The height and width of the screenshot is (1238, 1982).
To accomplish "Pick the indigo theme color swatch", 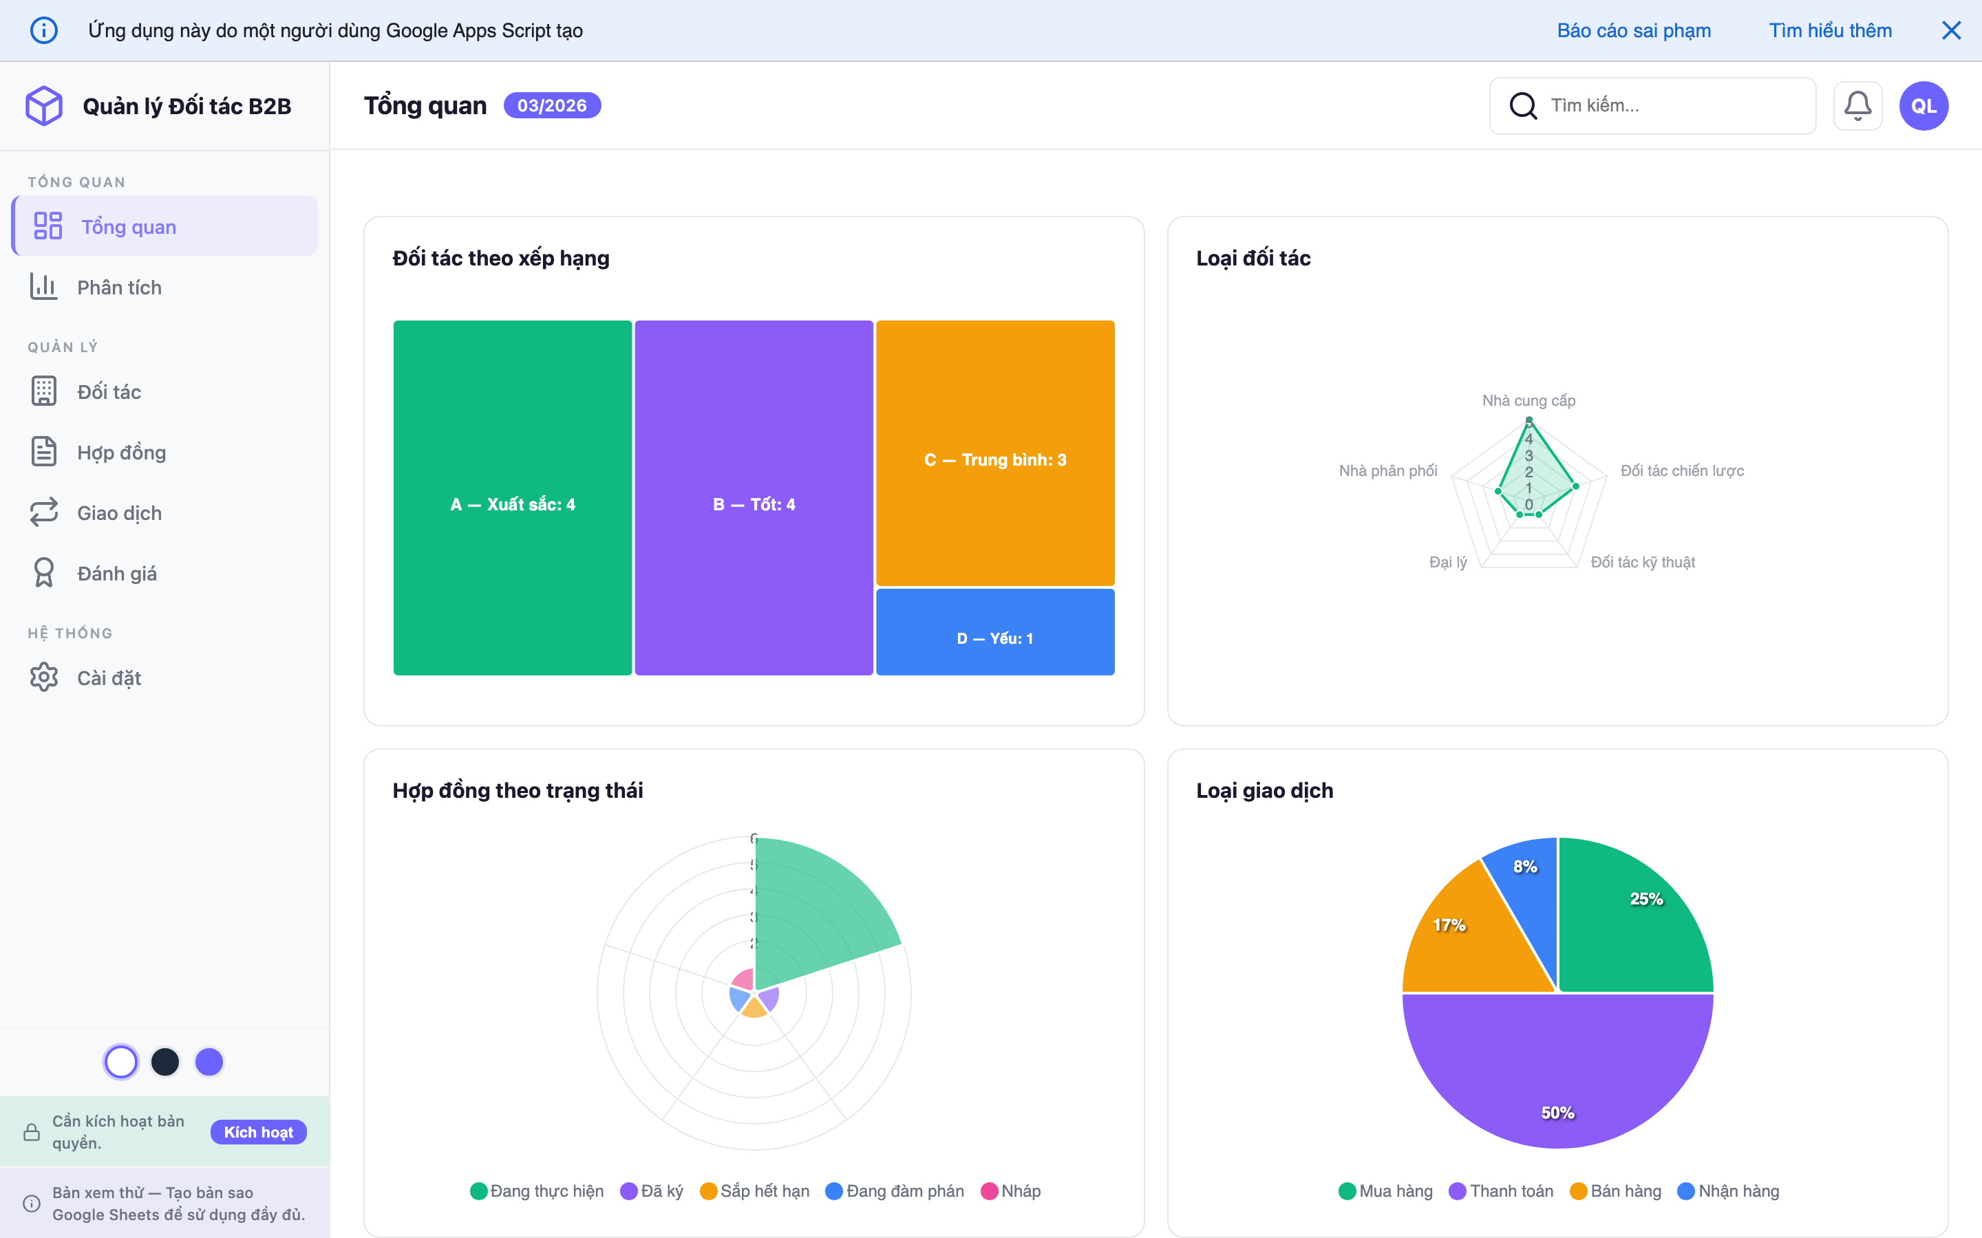I will click(209, 1062).
